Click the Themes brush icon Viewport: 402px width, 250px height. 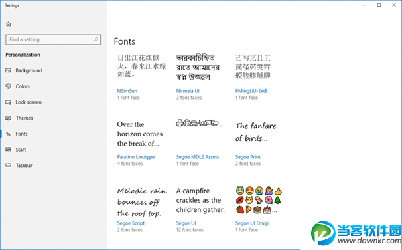click(x=9, y=118)
